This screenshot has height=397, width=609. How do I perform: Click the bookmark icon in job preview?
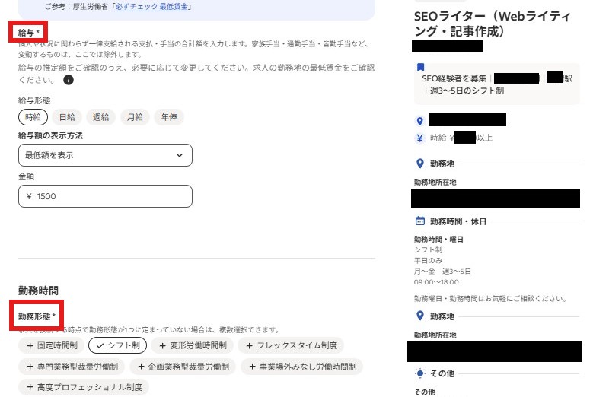coord(420,67)
